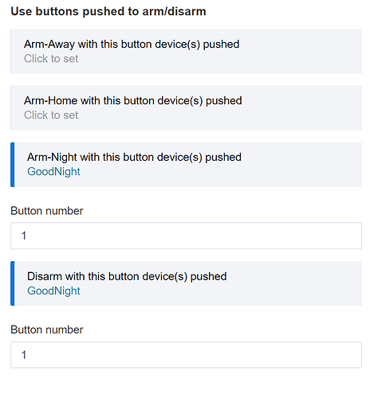
Task: Click the Button number label below Arm-Night
Action: pyautogui.click(x=47, y=211)
